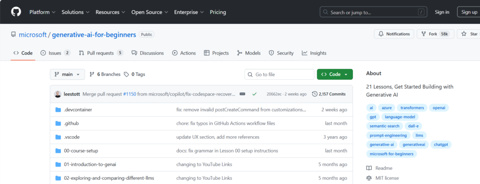Click the 01-introduction-to-genai folder icon
Screen dimensions: 480x184
58,164
